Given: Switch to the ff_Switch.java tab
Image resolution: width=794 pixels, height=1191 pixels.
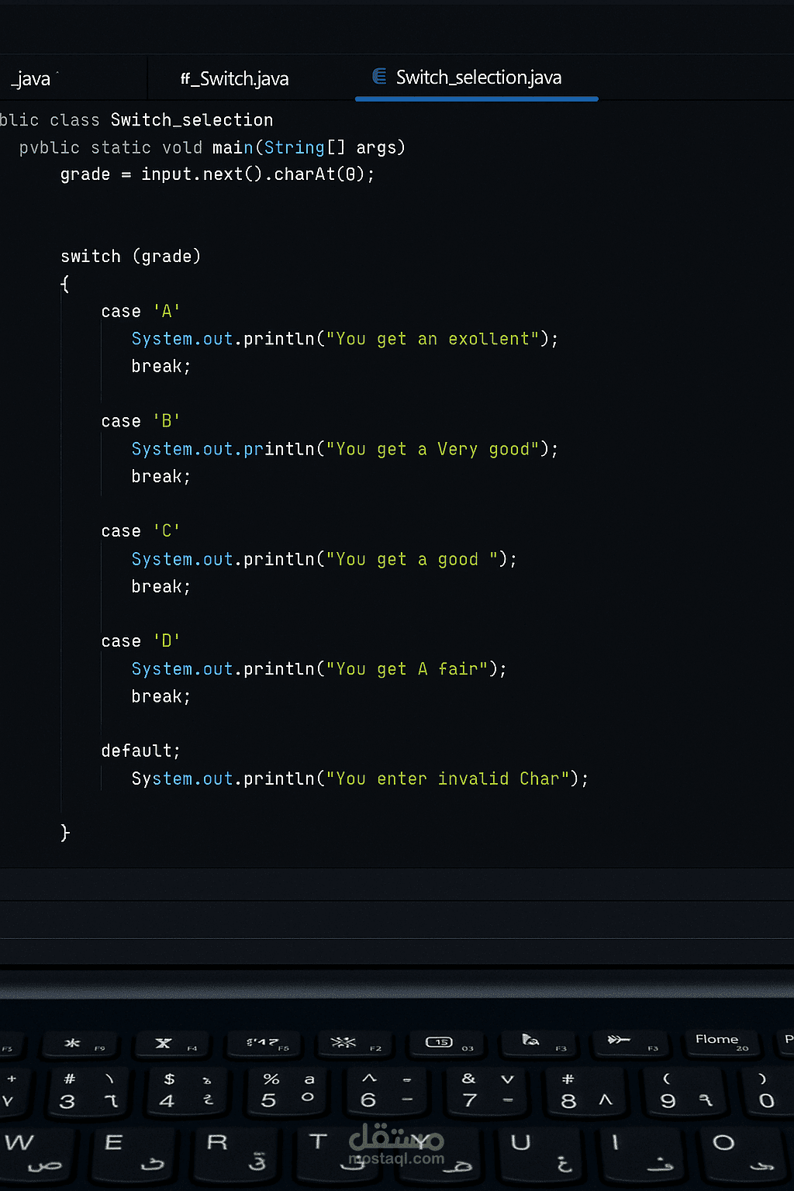Looking at the screenshot, I should (x=234, y=78).
